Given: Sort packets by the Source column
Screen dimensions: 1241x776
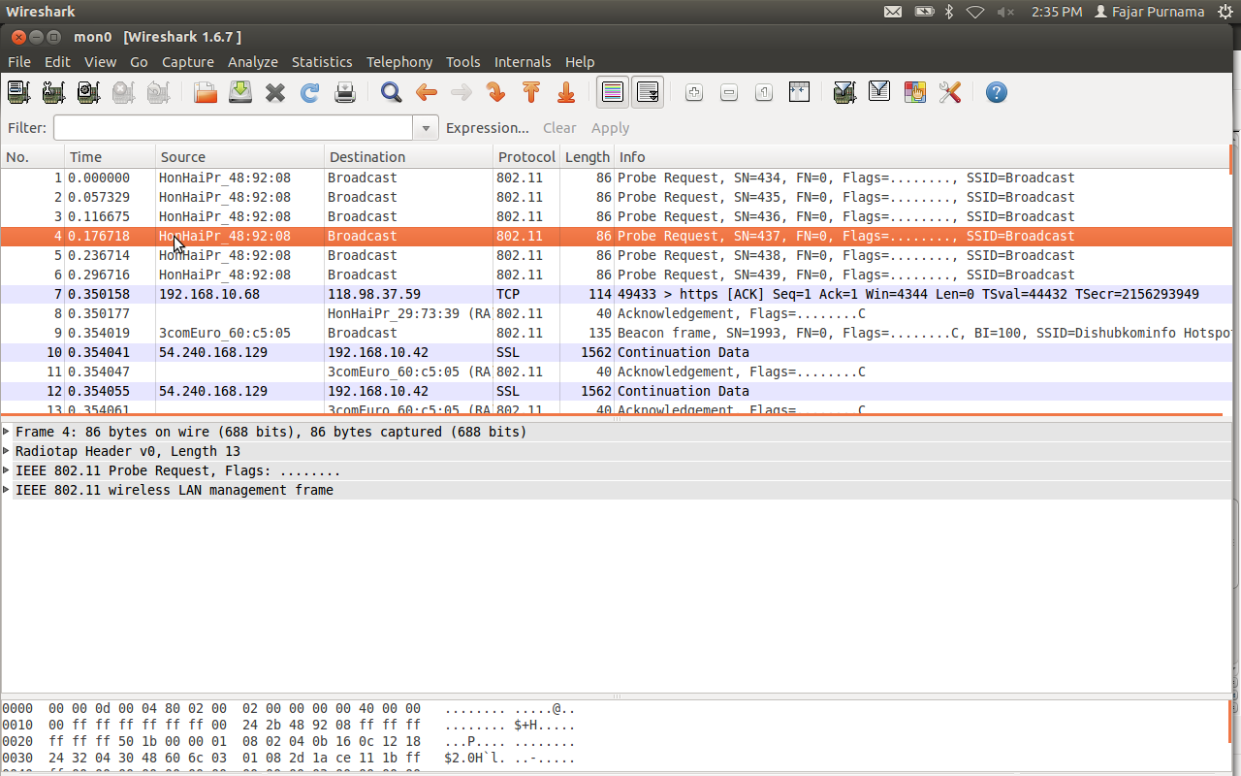Looking at the screenshot, I should (239, 157).
